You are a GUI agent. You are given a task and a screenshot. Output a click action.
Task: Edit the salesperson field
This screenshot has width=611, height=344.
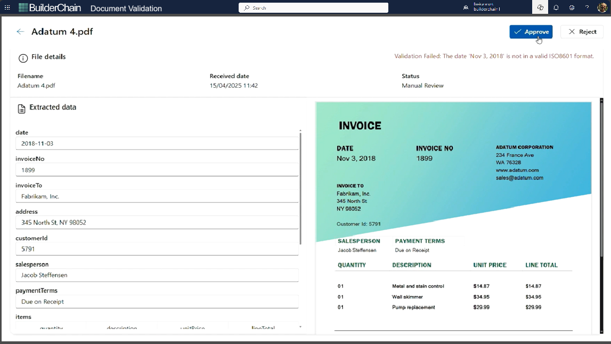point(157,275)
